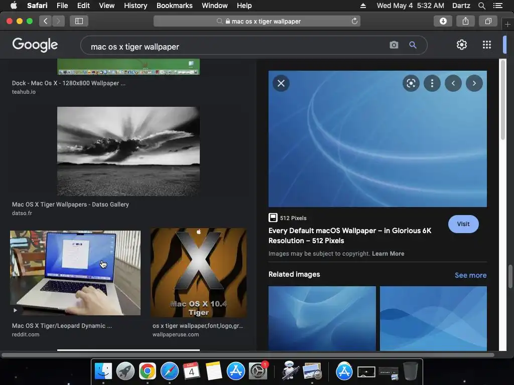514x385 pixels.
Task: Open Google Chrome from the Dock
Action: 147,371
